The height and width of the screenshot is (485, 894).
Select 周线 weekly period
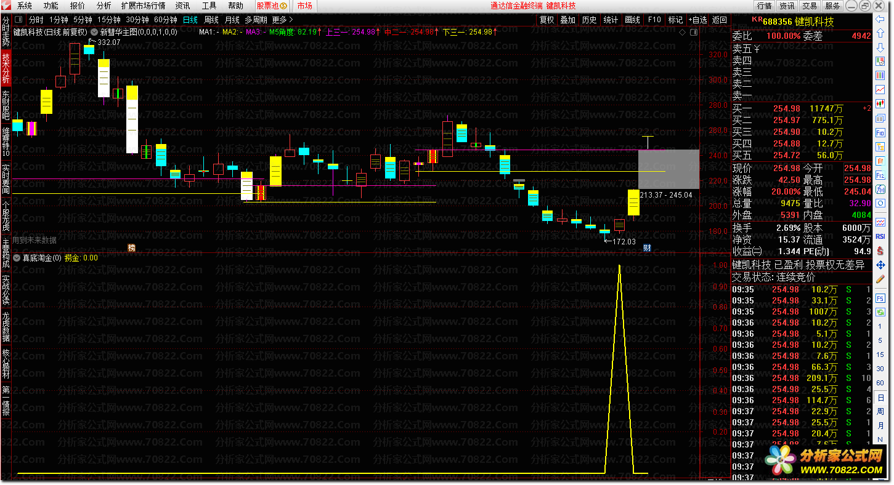[211, 20]
